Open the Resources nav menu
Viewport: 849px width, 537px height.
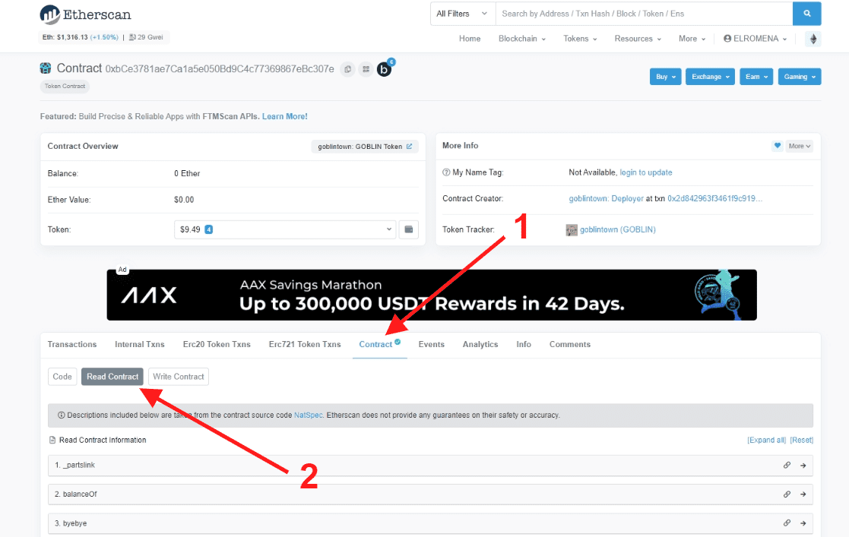coord(637,39)
